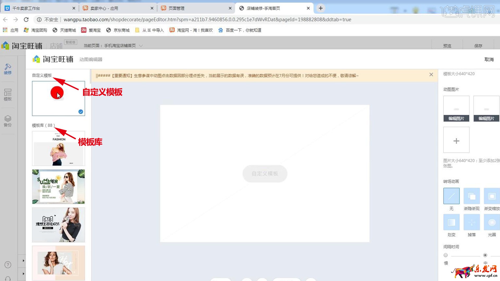The image size is (500, 281).
Task: Click first 编辑图片 button
Action: 456,118
